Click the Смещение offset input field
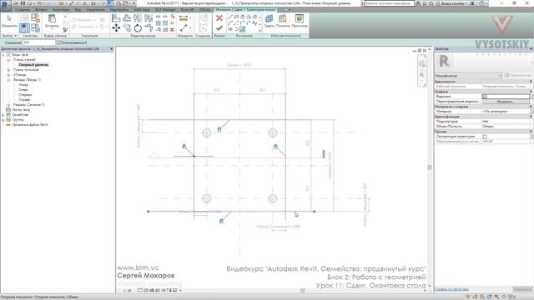534x300 pixels. tap(39, 42)
